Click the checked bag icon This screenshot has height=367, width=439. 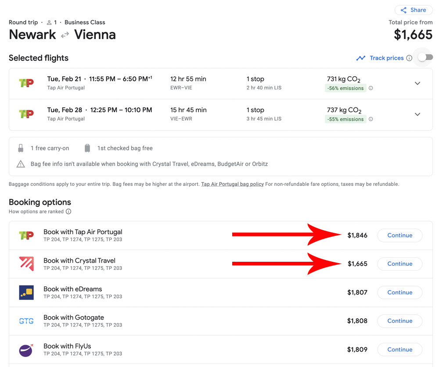[87, 148]
